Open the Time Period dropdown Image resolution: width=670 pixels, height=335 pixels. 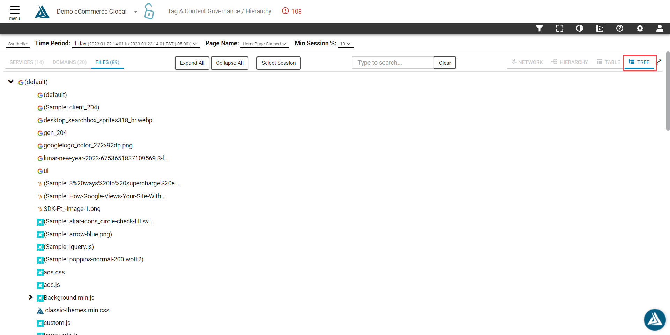click(x=136, y=44)
